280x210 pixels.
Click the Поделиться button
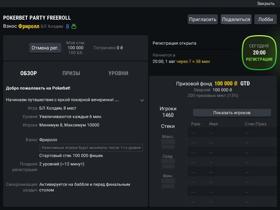click(x=236, y=19)
